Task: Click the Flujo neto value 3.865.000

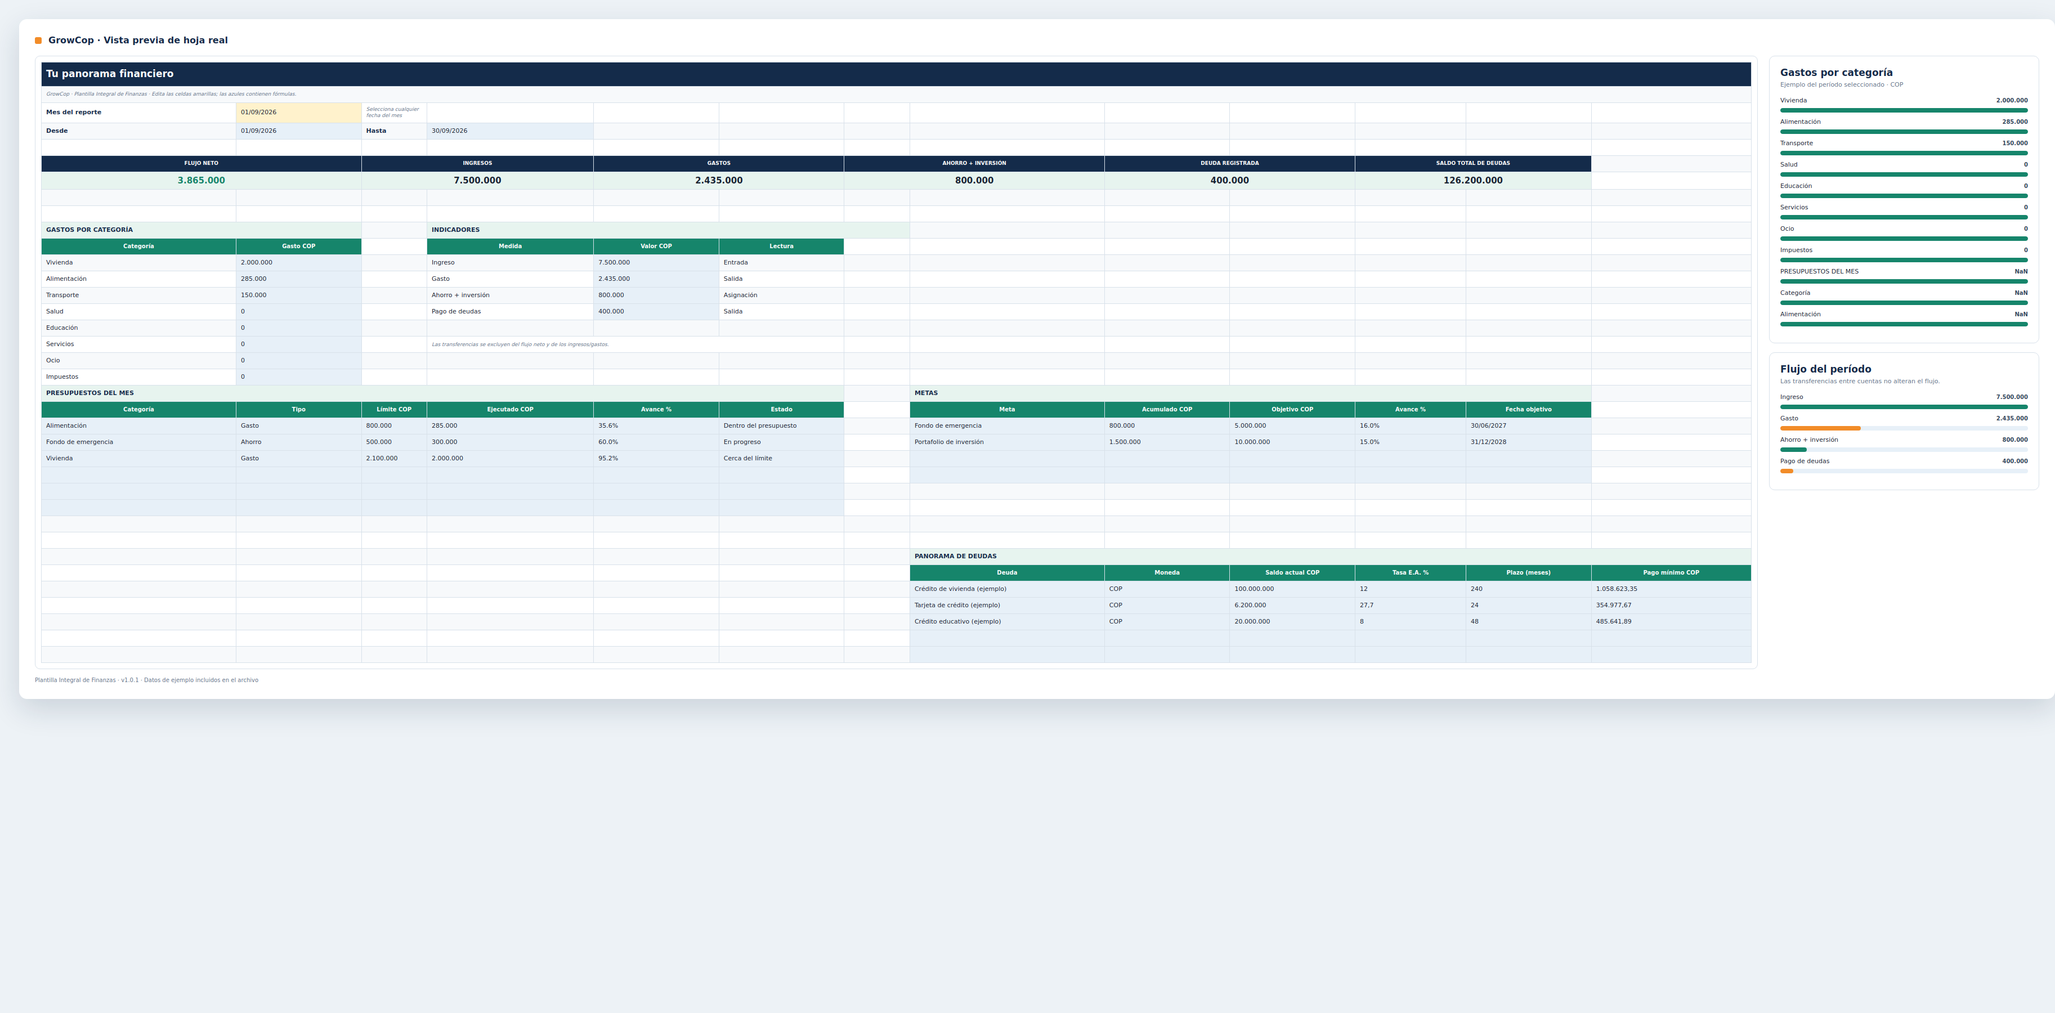Action: (201, 180)
